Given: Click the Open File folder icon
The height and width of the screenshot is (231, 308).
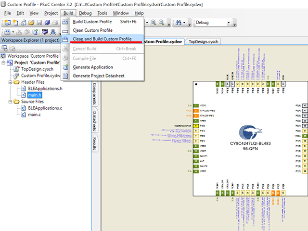Looking at the screenshot, I should coord(31,23).
